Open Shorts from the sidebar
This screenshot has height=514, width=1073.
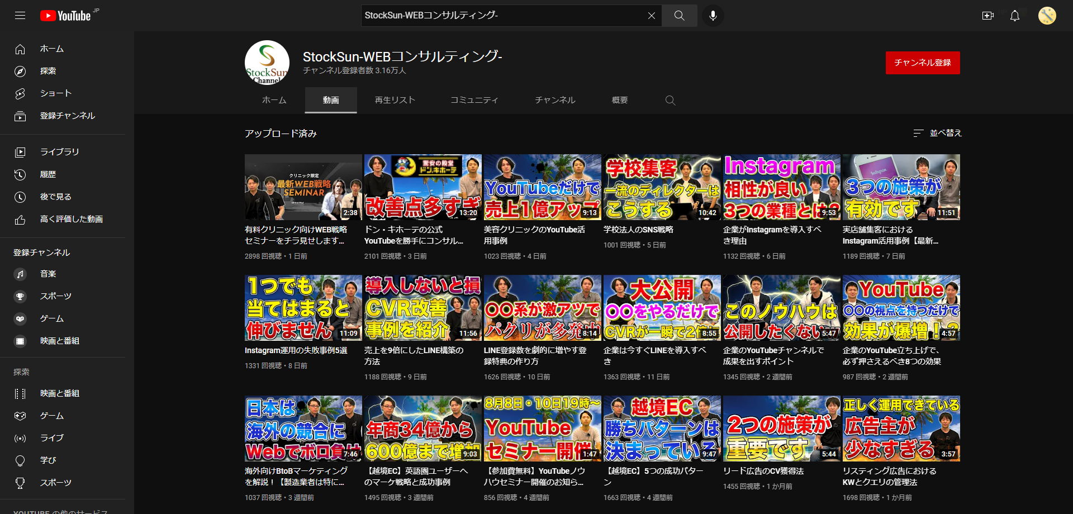tap(55, 93)
